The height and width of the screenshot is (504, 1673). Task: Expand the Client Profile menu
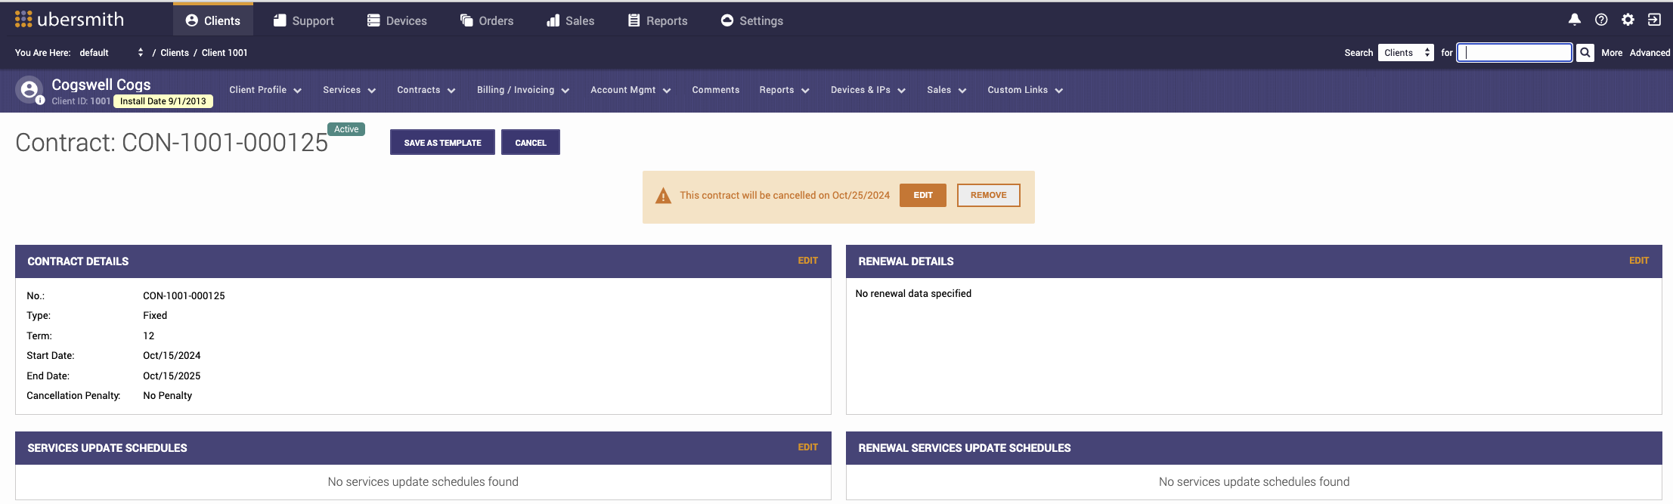tap(265, 90)
